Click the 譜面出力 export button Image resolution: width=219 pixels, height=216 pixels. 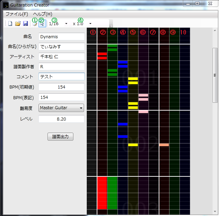(60, 136)
